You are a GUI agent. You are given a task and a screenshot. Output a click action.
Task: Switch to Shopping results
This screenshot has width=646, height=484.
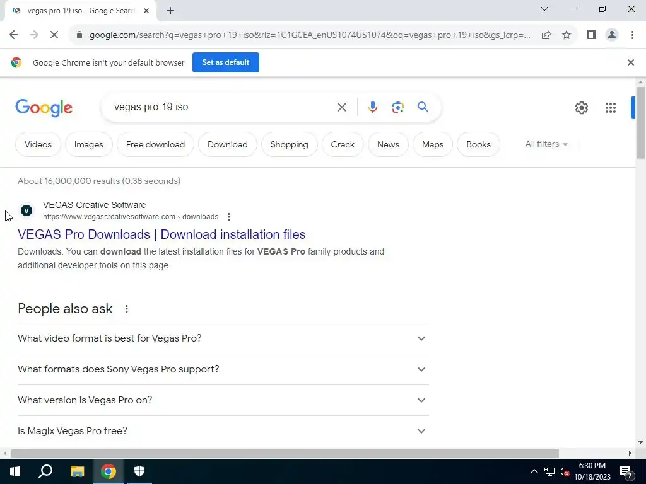(x=289, y=144)
